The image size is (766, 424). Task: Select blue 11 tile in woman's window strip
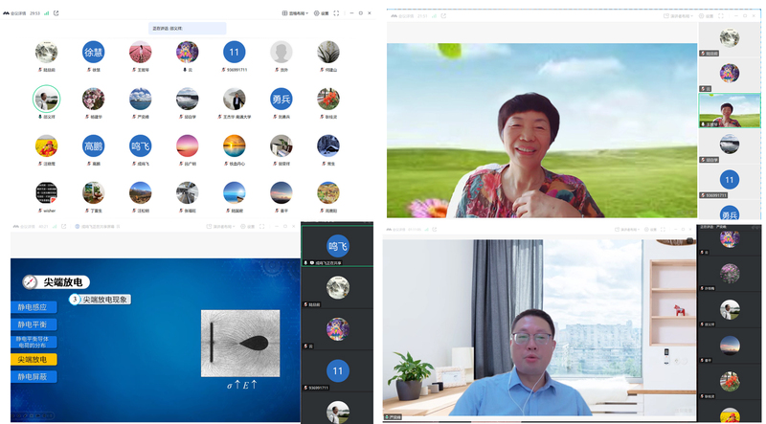[x=730, y=180]
